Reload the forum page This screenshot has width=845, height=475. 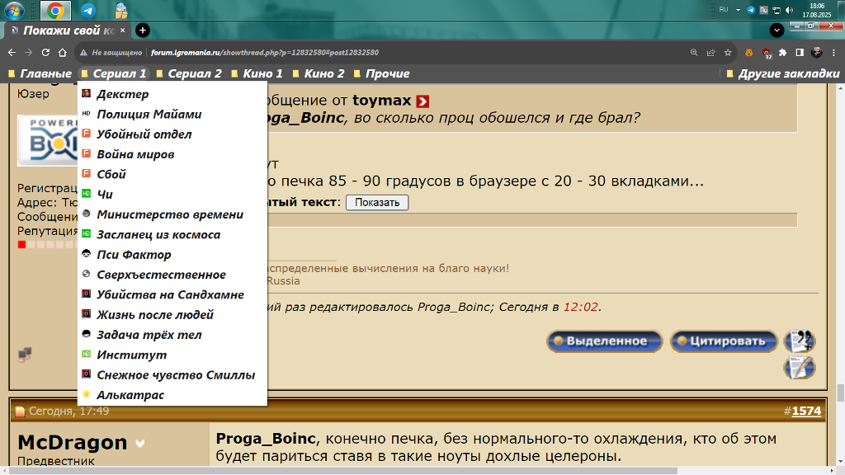[x=45, y=52]
